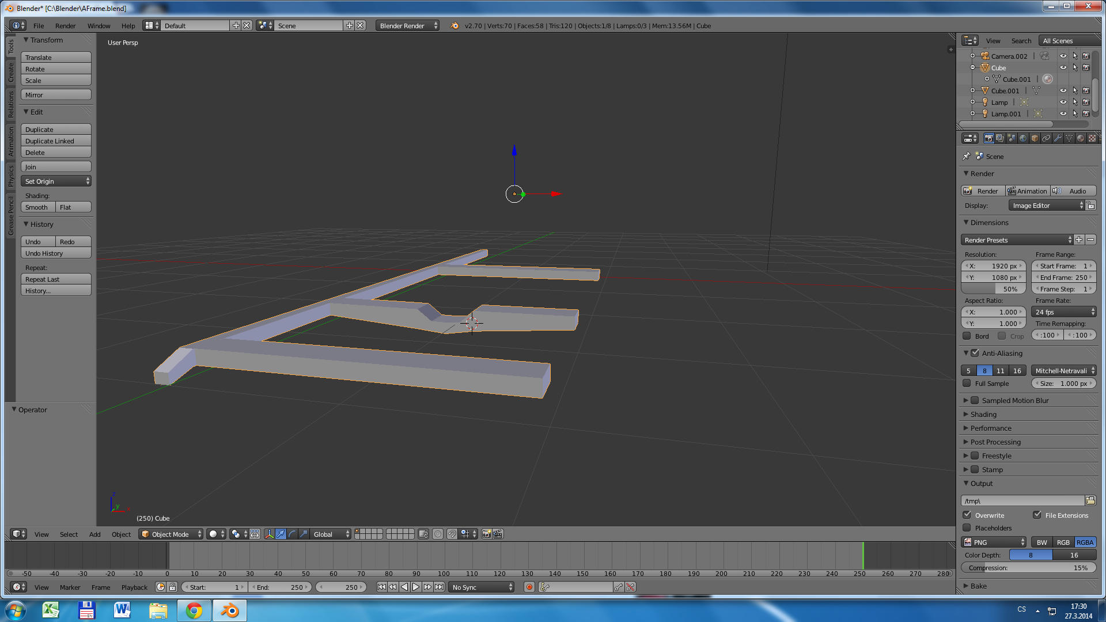Select the scale manipulator icon
Screen dimensions: 1106x622
coord(304,534)
